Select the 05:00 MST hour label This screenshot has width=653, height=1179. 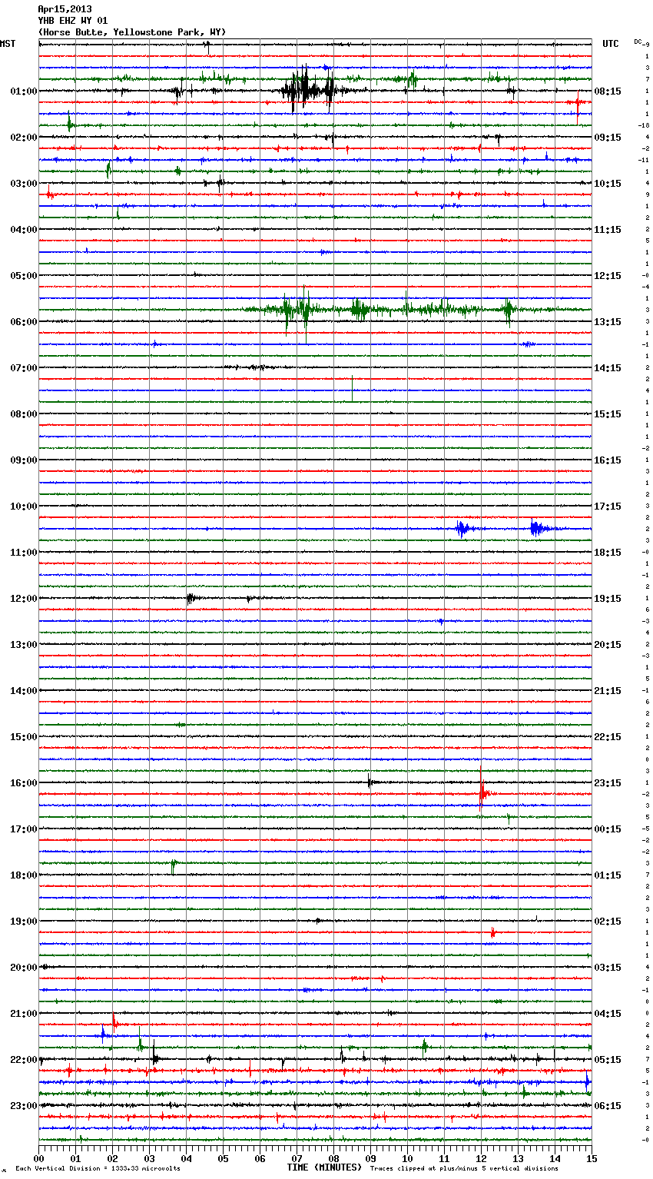[24, 276]
